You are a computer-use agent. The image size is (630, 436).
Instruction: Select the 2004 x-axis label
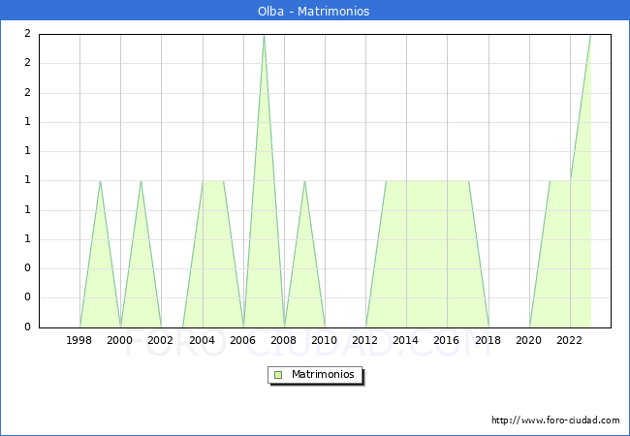pos(203,340)
